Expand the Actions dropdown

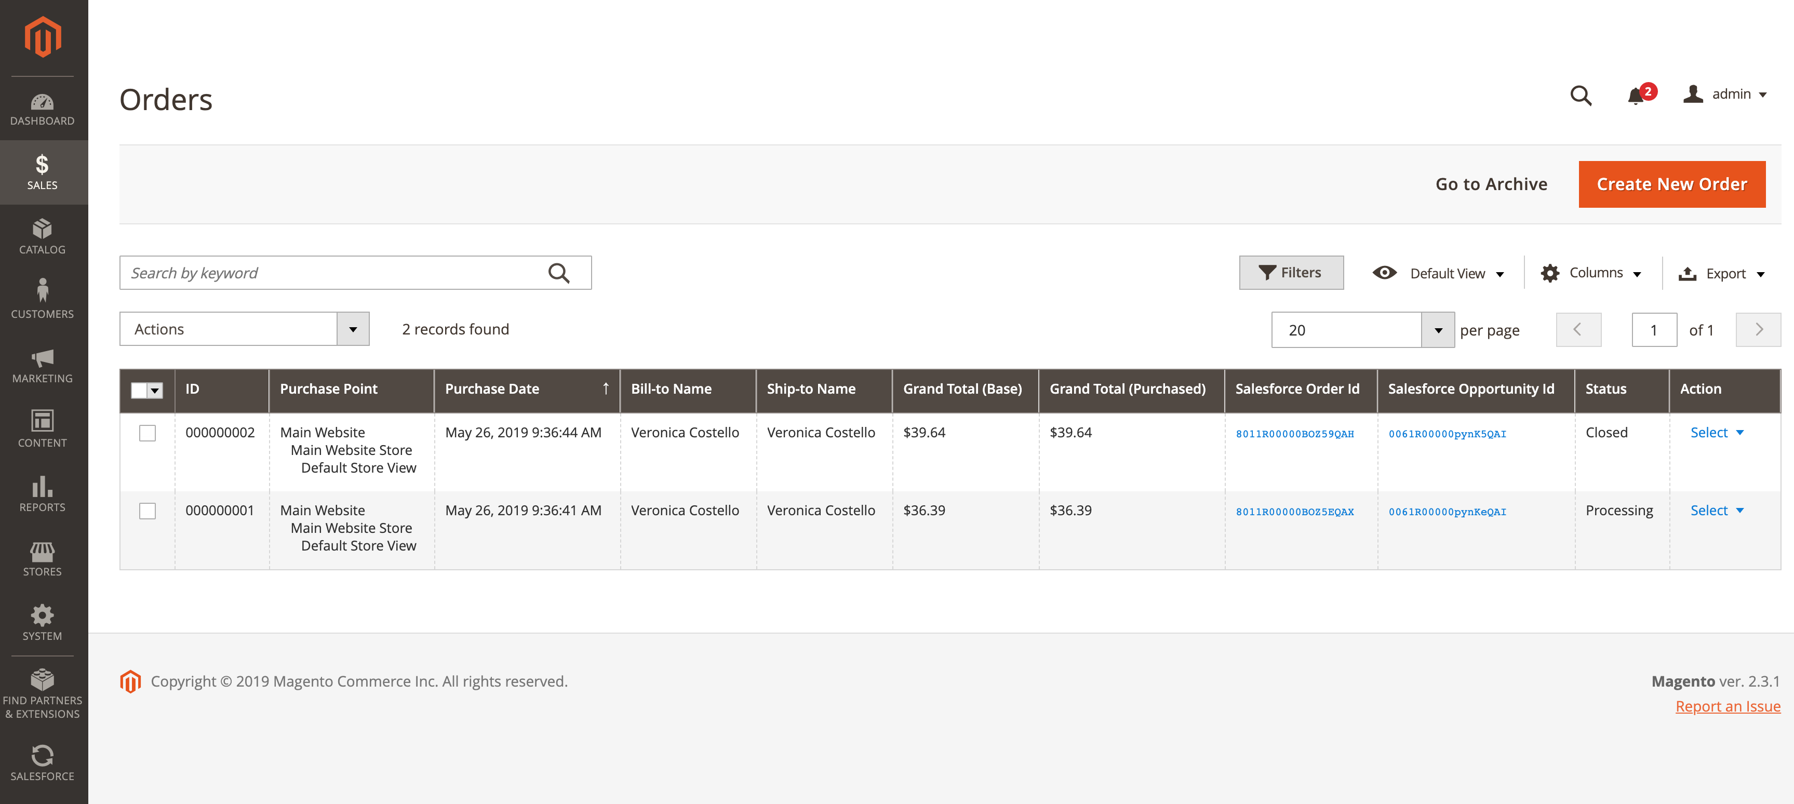pos(353,329)
